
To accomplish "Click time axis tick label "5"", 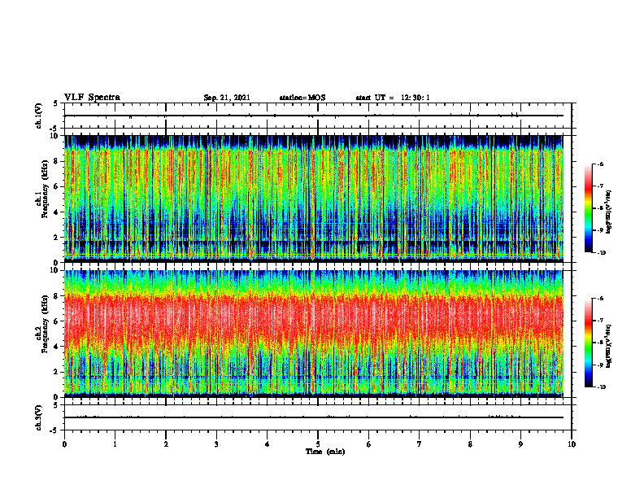I will (x=318, y=444).
